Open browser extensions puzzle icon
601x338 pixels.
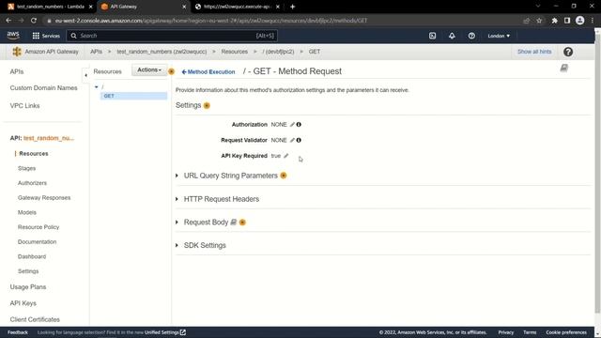(x=554, y=21)
